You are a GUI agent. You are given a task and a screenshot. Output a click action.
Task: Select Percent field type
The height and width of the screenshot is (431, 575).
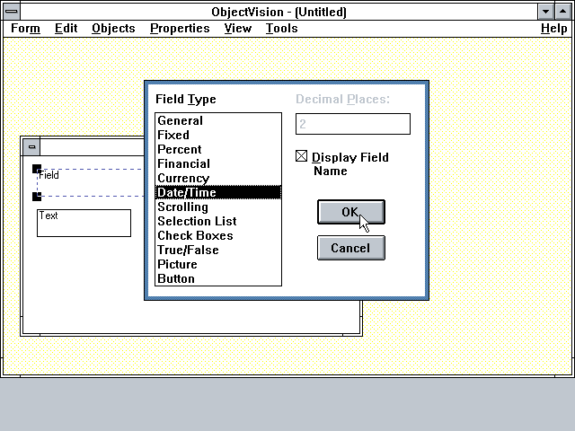[218, 149]
